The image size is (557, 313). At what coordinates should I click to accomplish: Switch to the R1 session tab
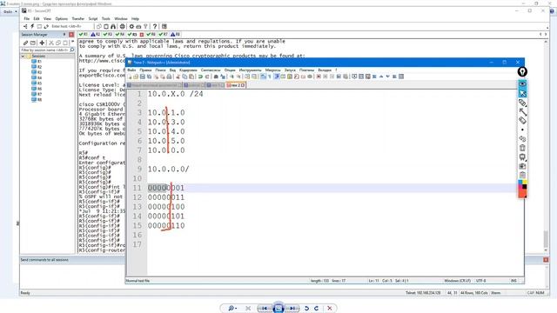(84, 35)
